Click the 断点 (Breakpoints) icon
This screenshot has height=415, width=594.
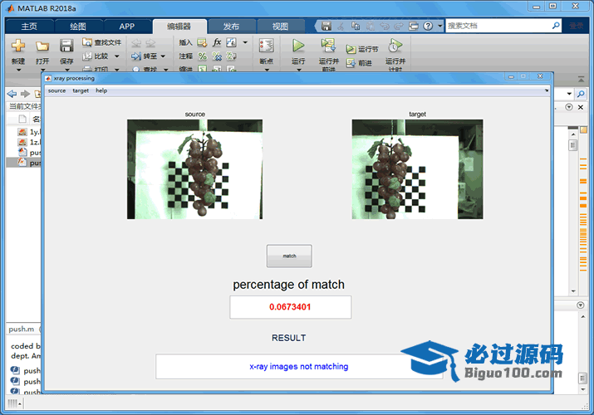pos(267,46)
